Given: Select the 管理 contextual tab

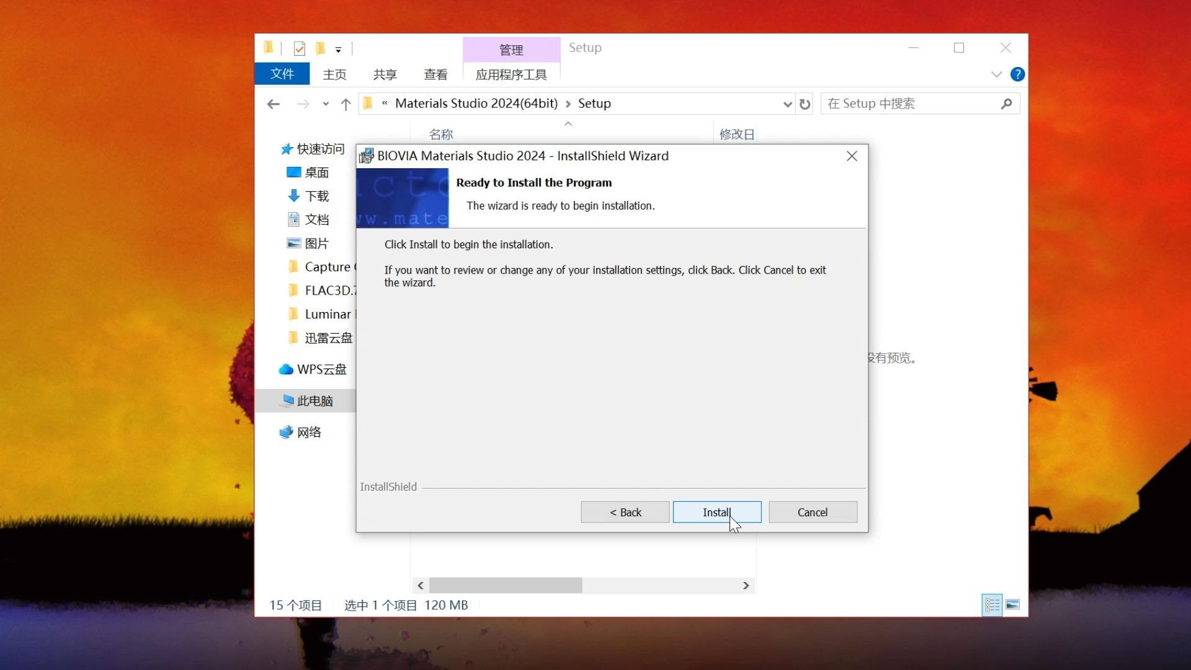Looking at the screenshot, I should [x=511, y=50].
